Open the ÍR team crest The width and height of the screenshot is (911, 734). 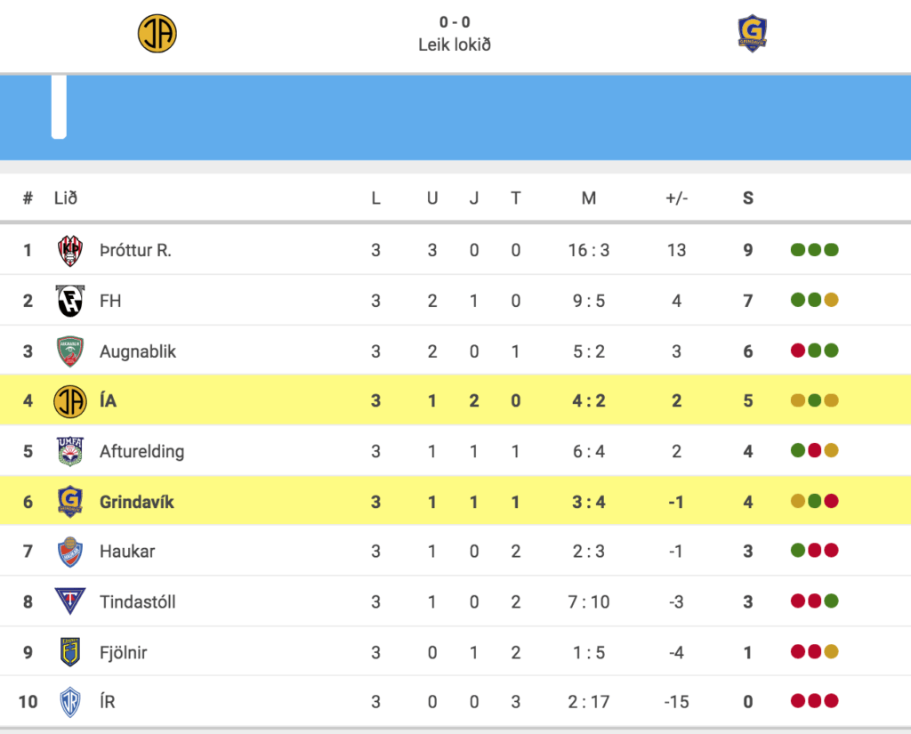pyautogui.click(x=70, y=701)
